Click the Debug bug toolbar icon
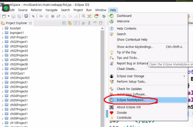Screen dimensions: 193x127 coord(104,16)
